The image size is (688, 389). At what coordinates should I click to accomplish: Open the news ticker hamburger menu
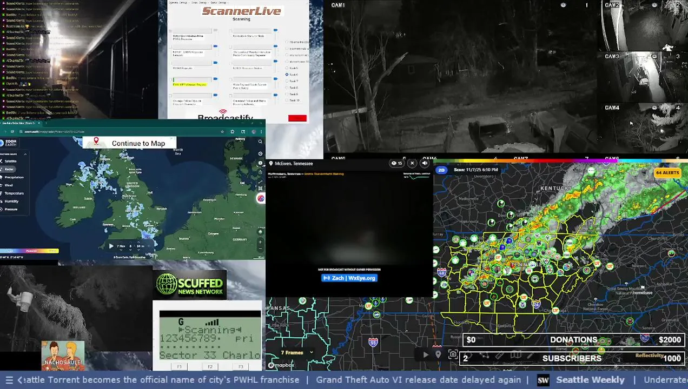click(x=9, y=380)
